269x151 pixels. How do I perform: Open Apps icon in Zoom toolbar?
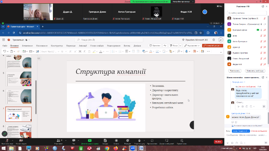tap(152, 141)
